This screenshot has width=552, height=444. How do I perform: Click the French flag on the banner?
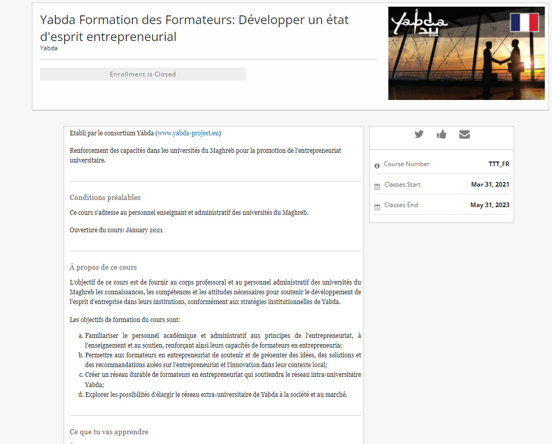coord(524,22)
